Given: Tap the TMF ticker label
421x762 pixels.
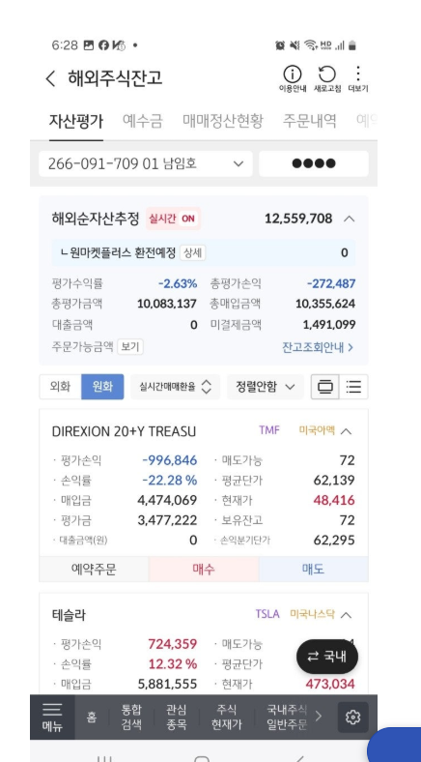Looking at the screenshot, I should (x=269, y=430).
